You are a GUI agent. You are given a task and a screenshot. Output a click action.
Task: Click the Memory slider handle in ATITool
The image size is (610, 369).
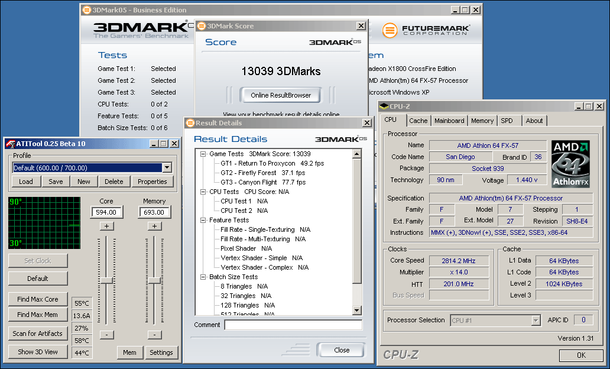pos(154,280)
